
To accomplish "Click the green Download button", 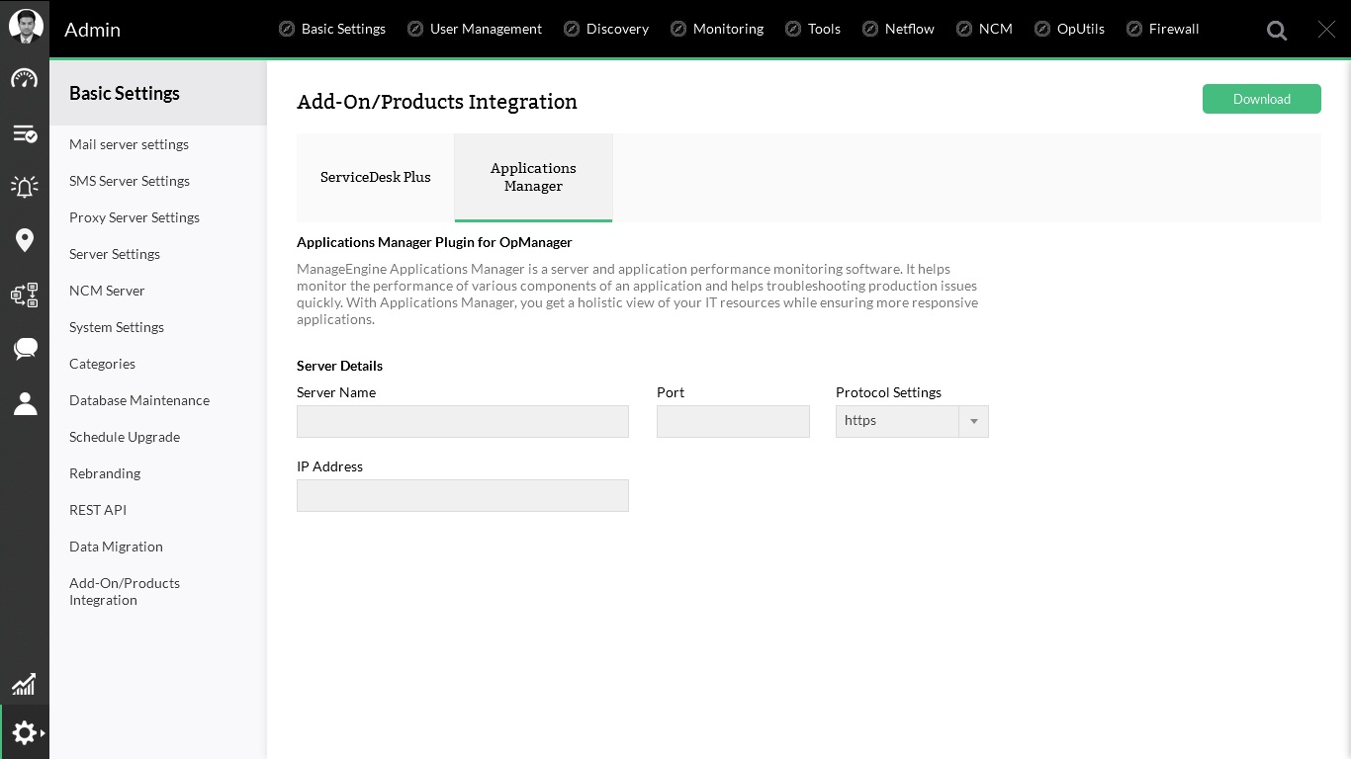I will (1262, 99).
